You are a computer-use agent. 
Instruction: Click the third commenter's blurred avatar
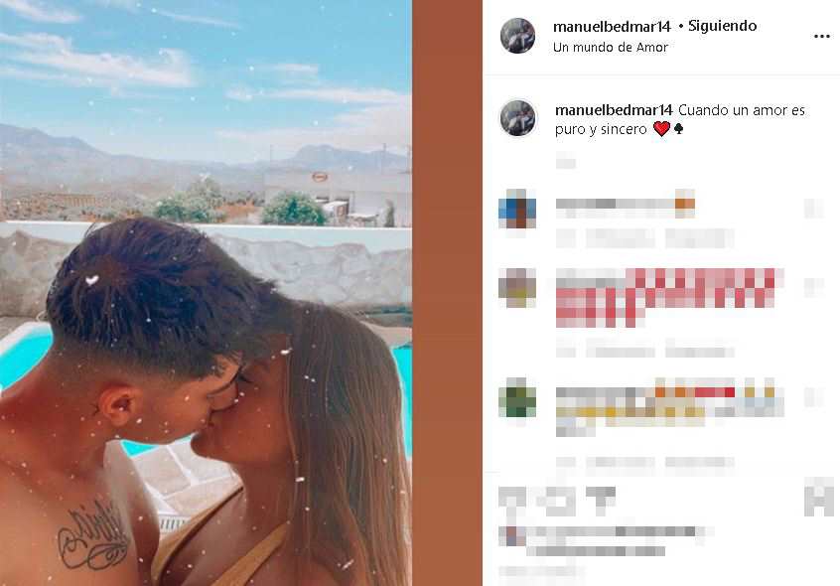[517, 397]
